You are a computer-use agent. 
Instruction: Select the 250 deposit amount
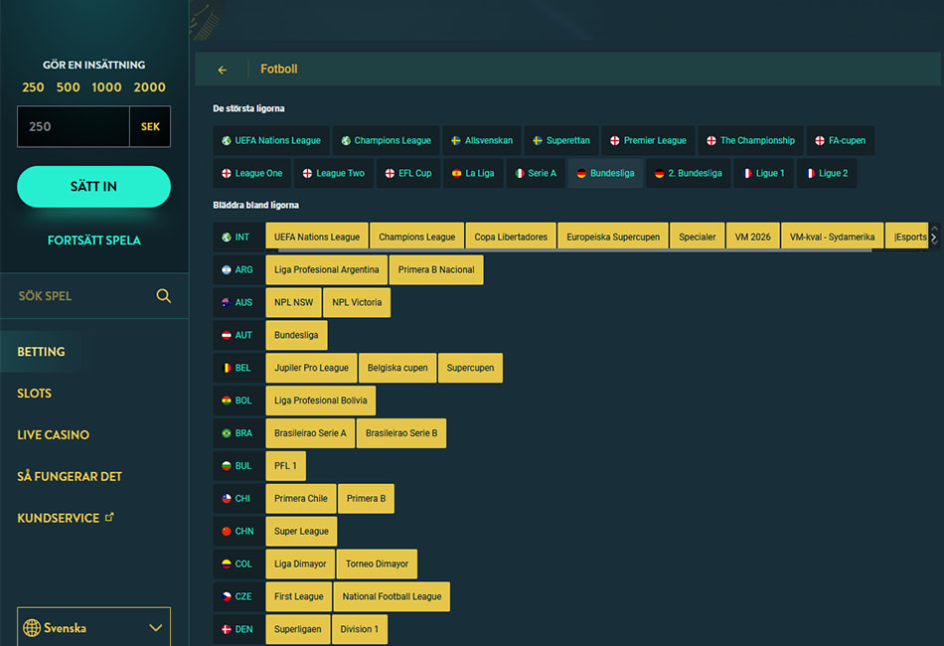[33, 87]
